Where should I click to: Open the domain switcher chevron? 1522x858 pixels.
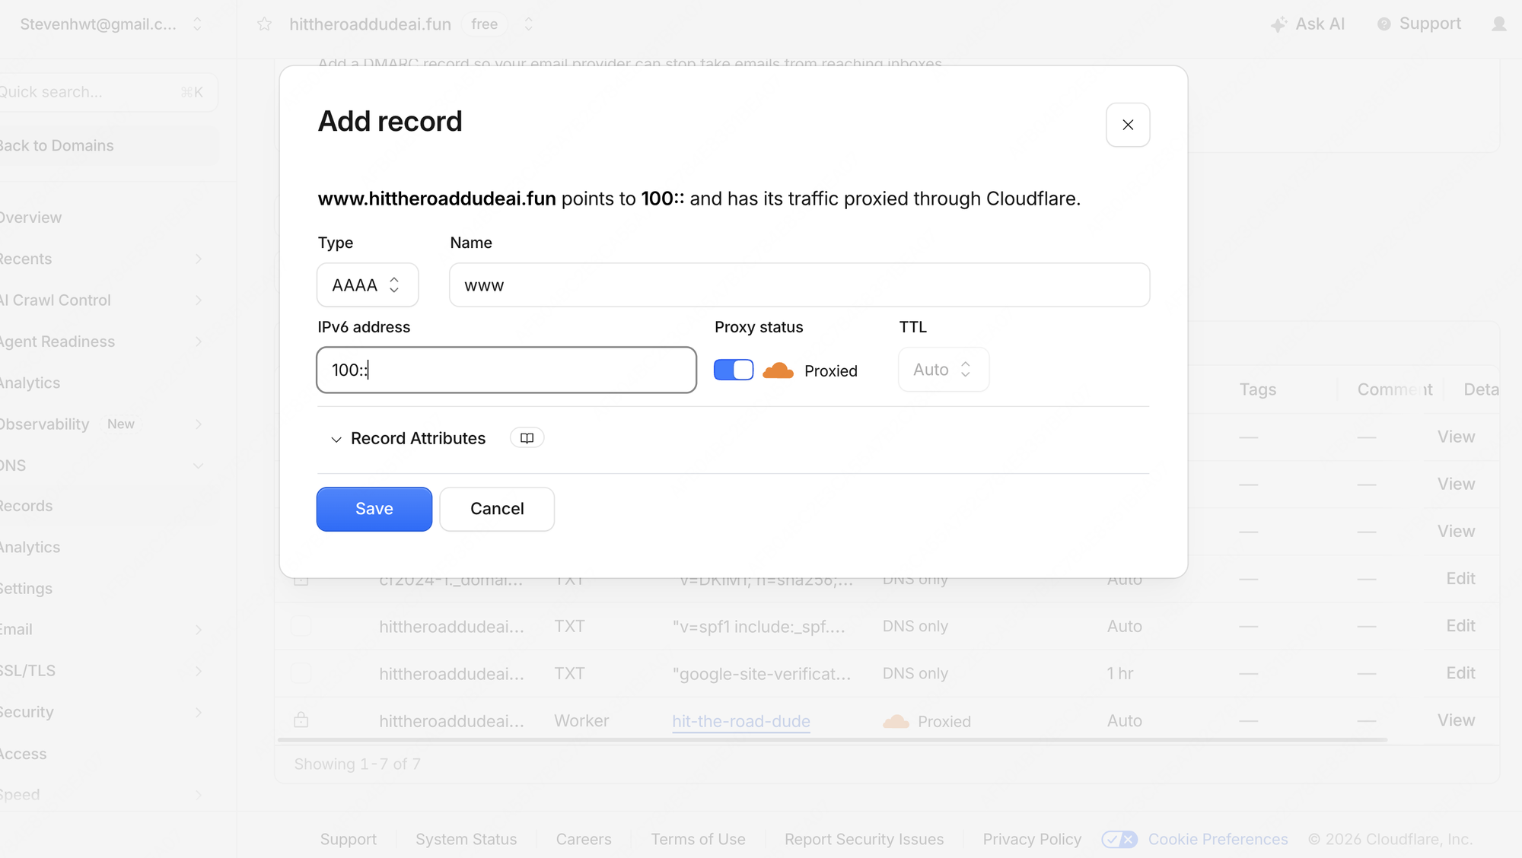528,24
